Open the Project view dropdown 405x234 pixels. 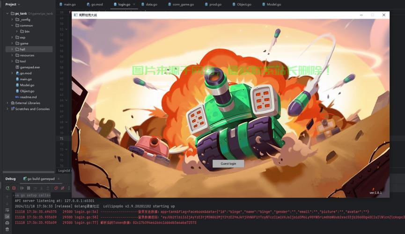point(13,4)
